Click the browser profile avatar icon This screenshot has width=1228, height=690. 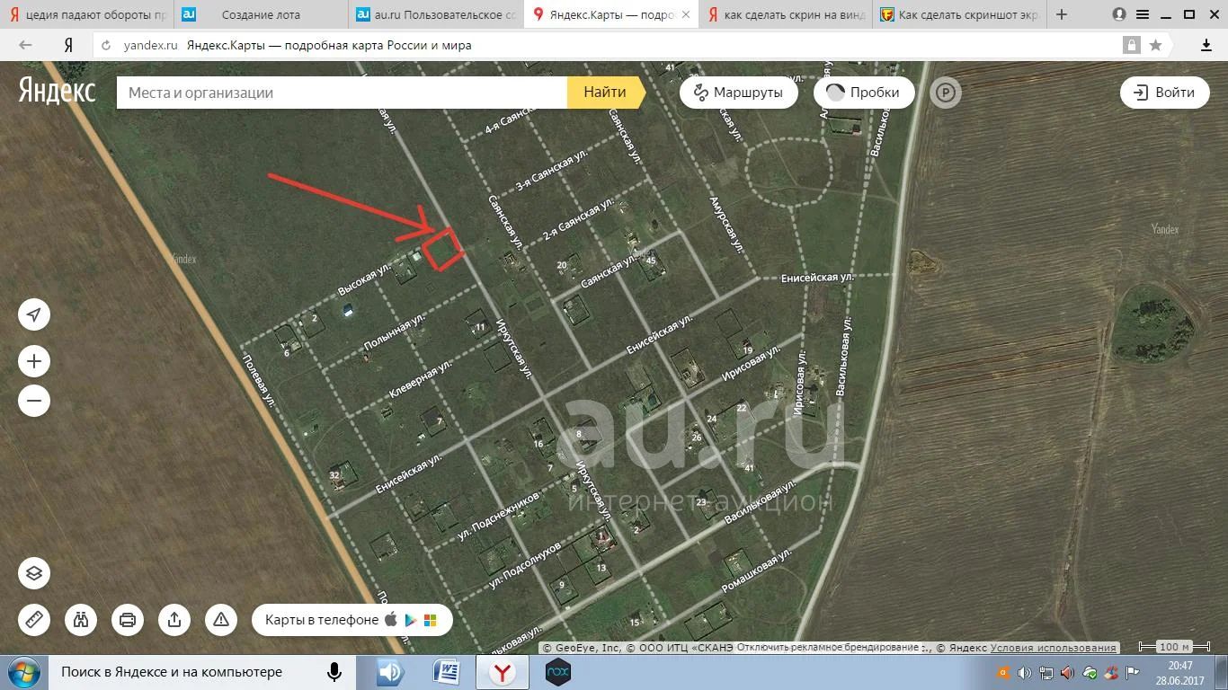pos(1119,14)
